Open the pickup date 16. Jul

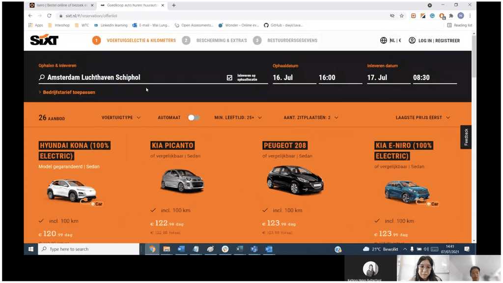294,77
